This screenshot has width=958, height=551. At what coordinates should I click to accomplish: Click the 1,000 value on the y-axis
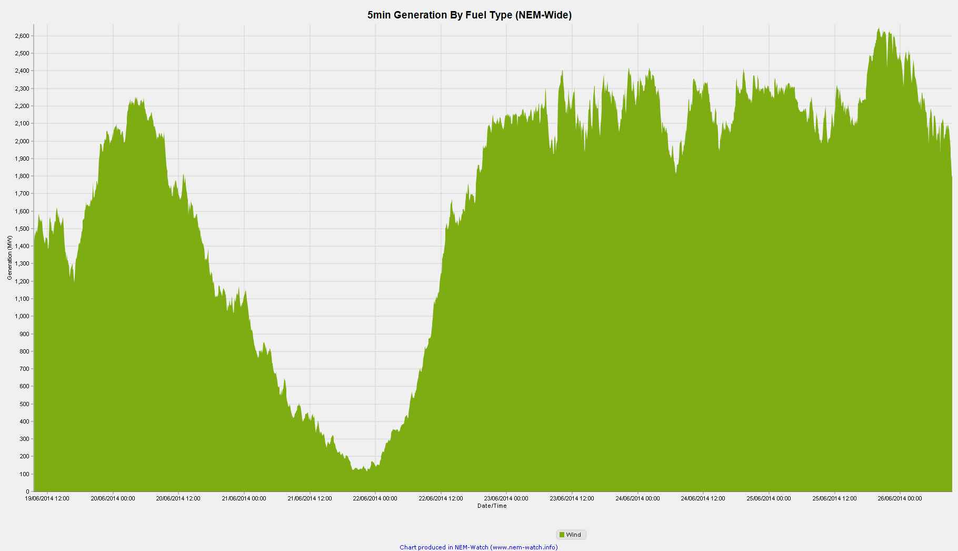point(22,317)
